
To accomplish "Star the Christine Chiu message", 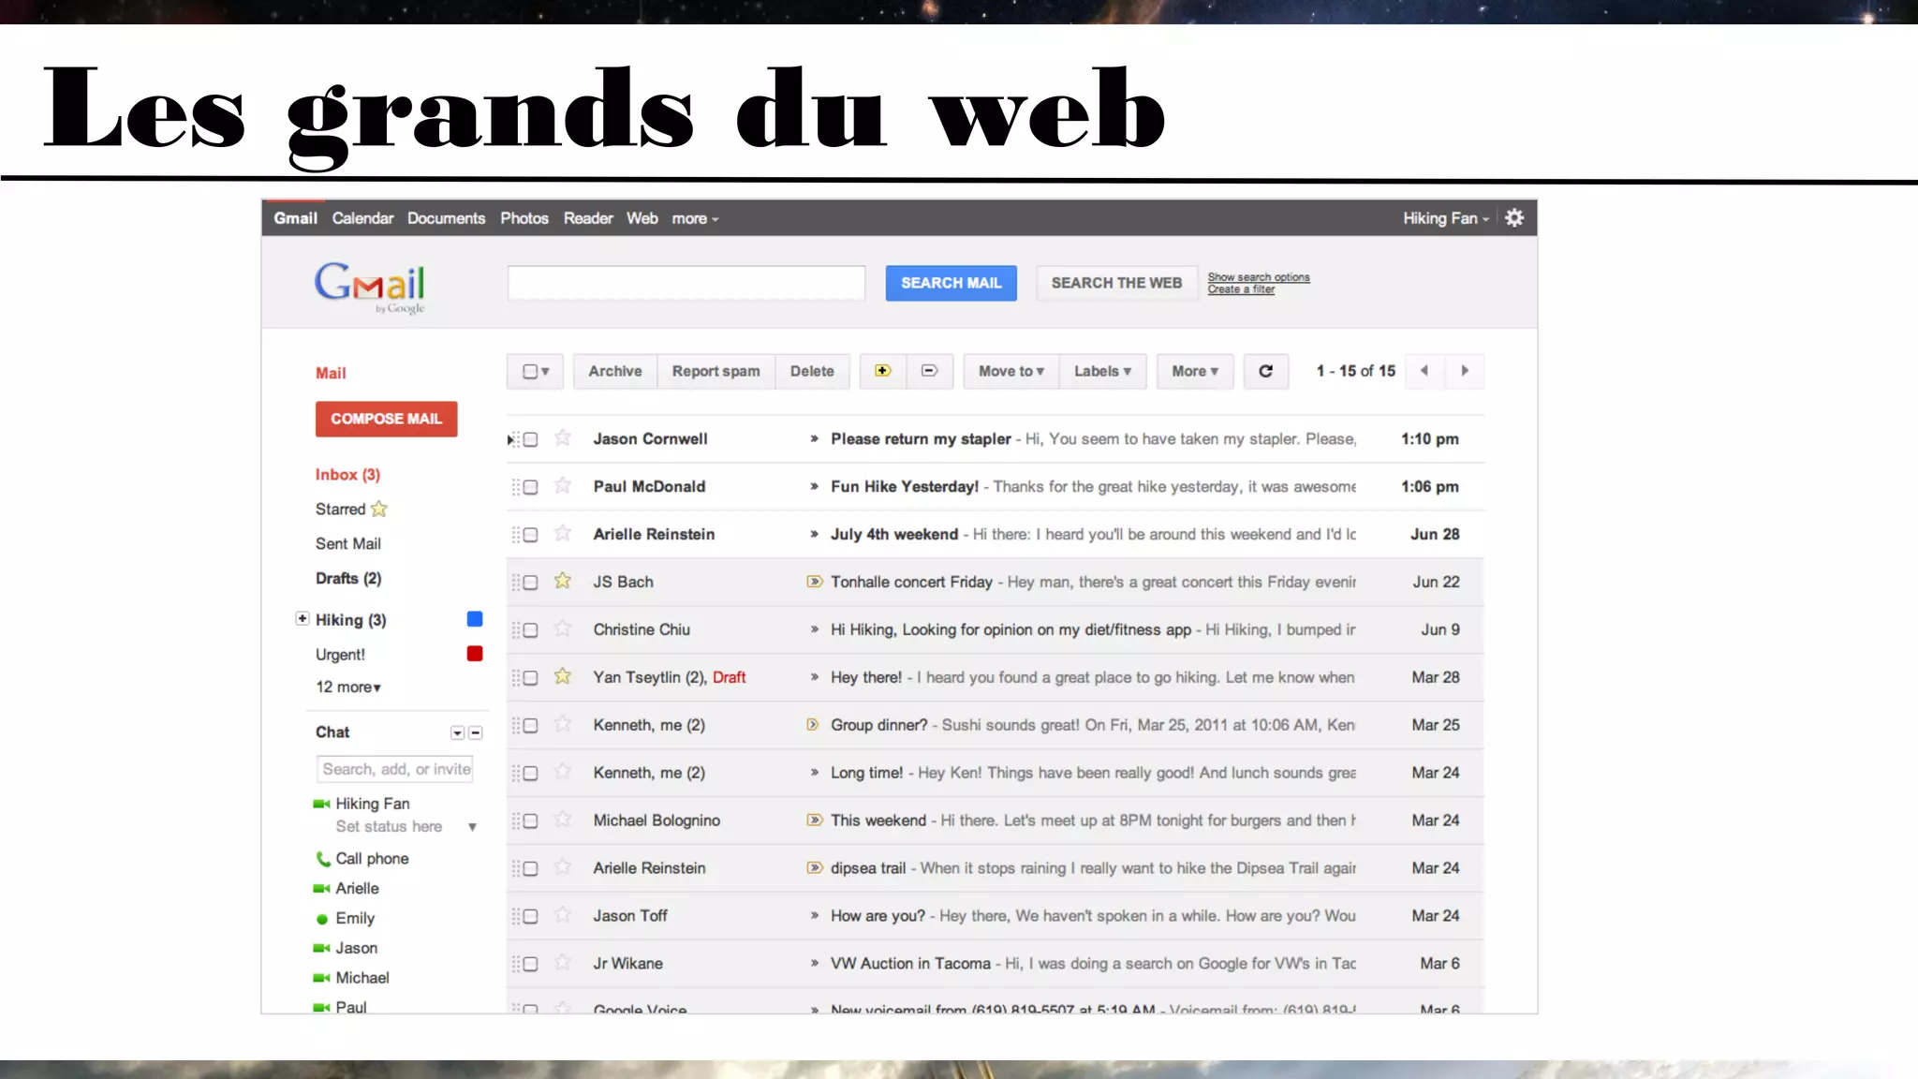I will pyautogui.click(x=562, y=628).
